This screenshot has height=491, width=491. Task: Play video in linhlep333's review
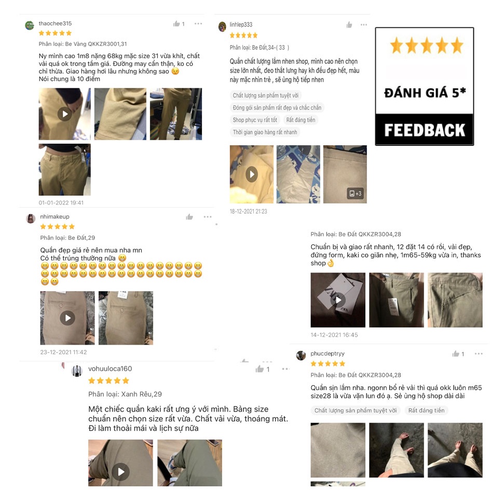click(x=251, y=174)
